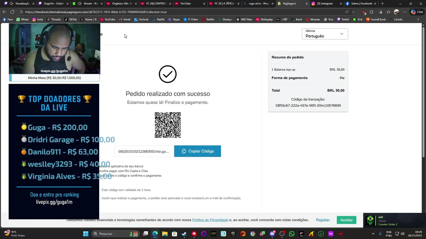Image resolution: width=426 pixels, height=239 pixels.
Task: Click the taskbar Pesquisar search box
Action: tap(116, 234)
